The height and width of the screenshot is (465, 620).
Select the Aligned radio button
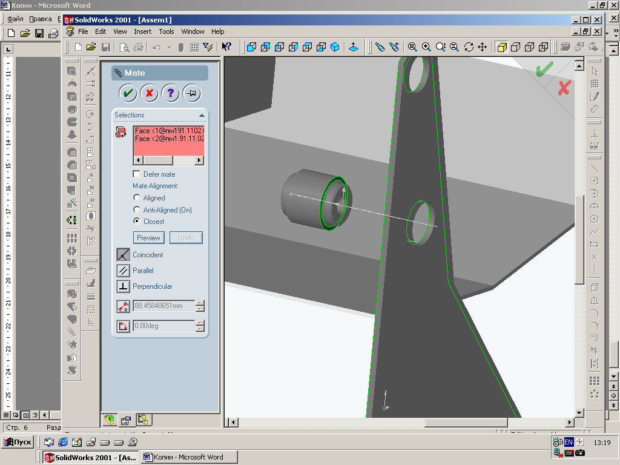(x=136, y=198)
